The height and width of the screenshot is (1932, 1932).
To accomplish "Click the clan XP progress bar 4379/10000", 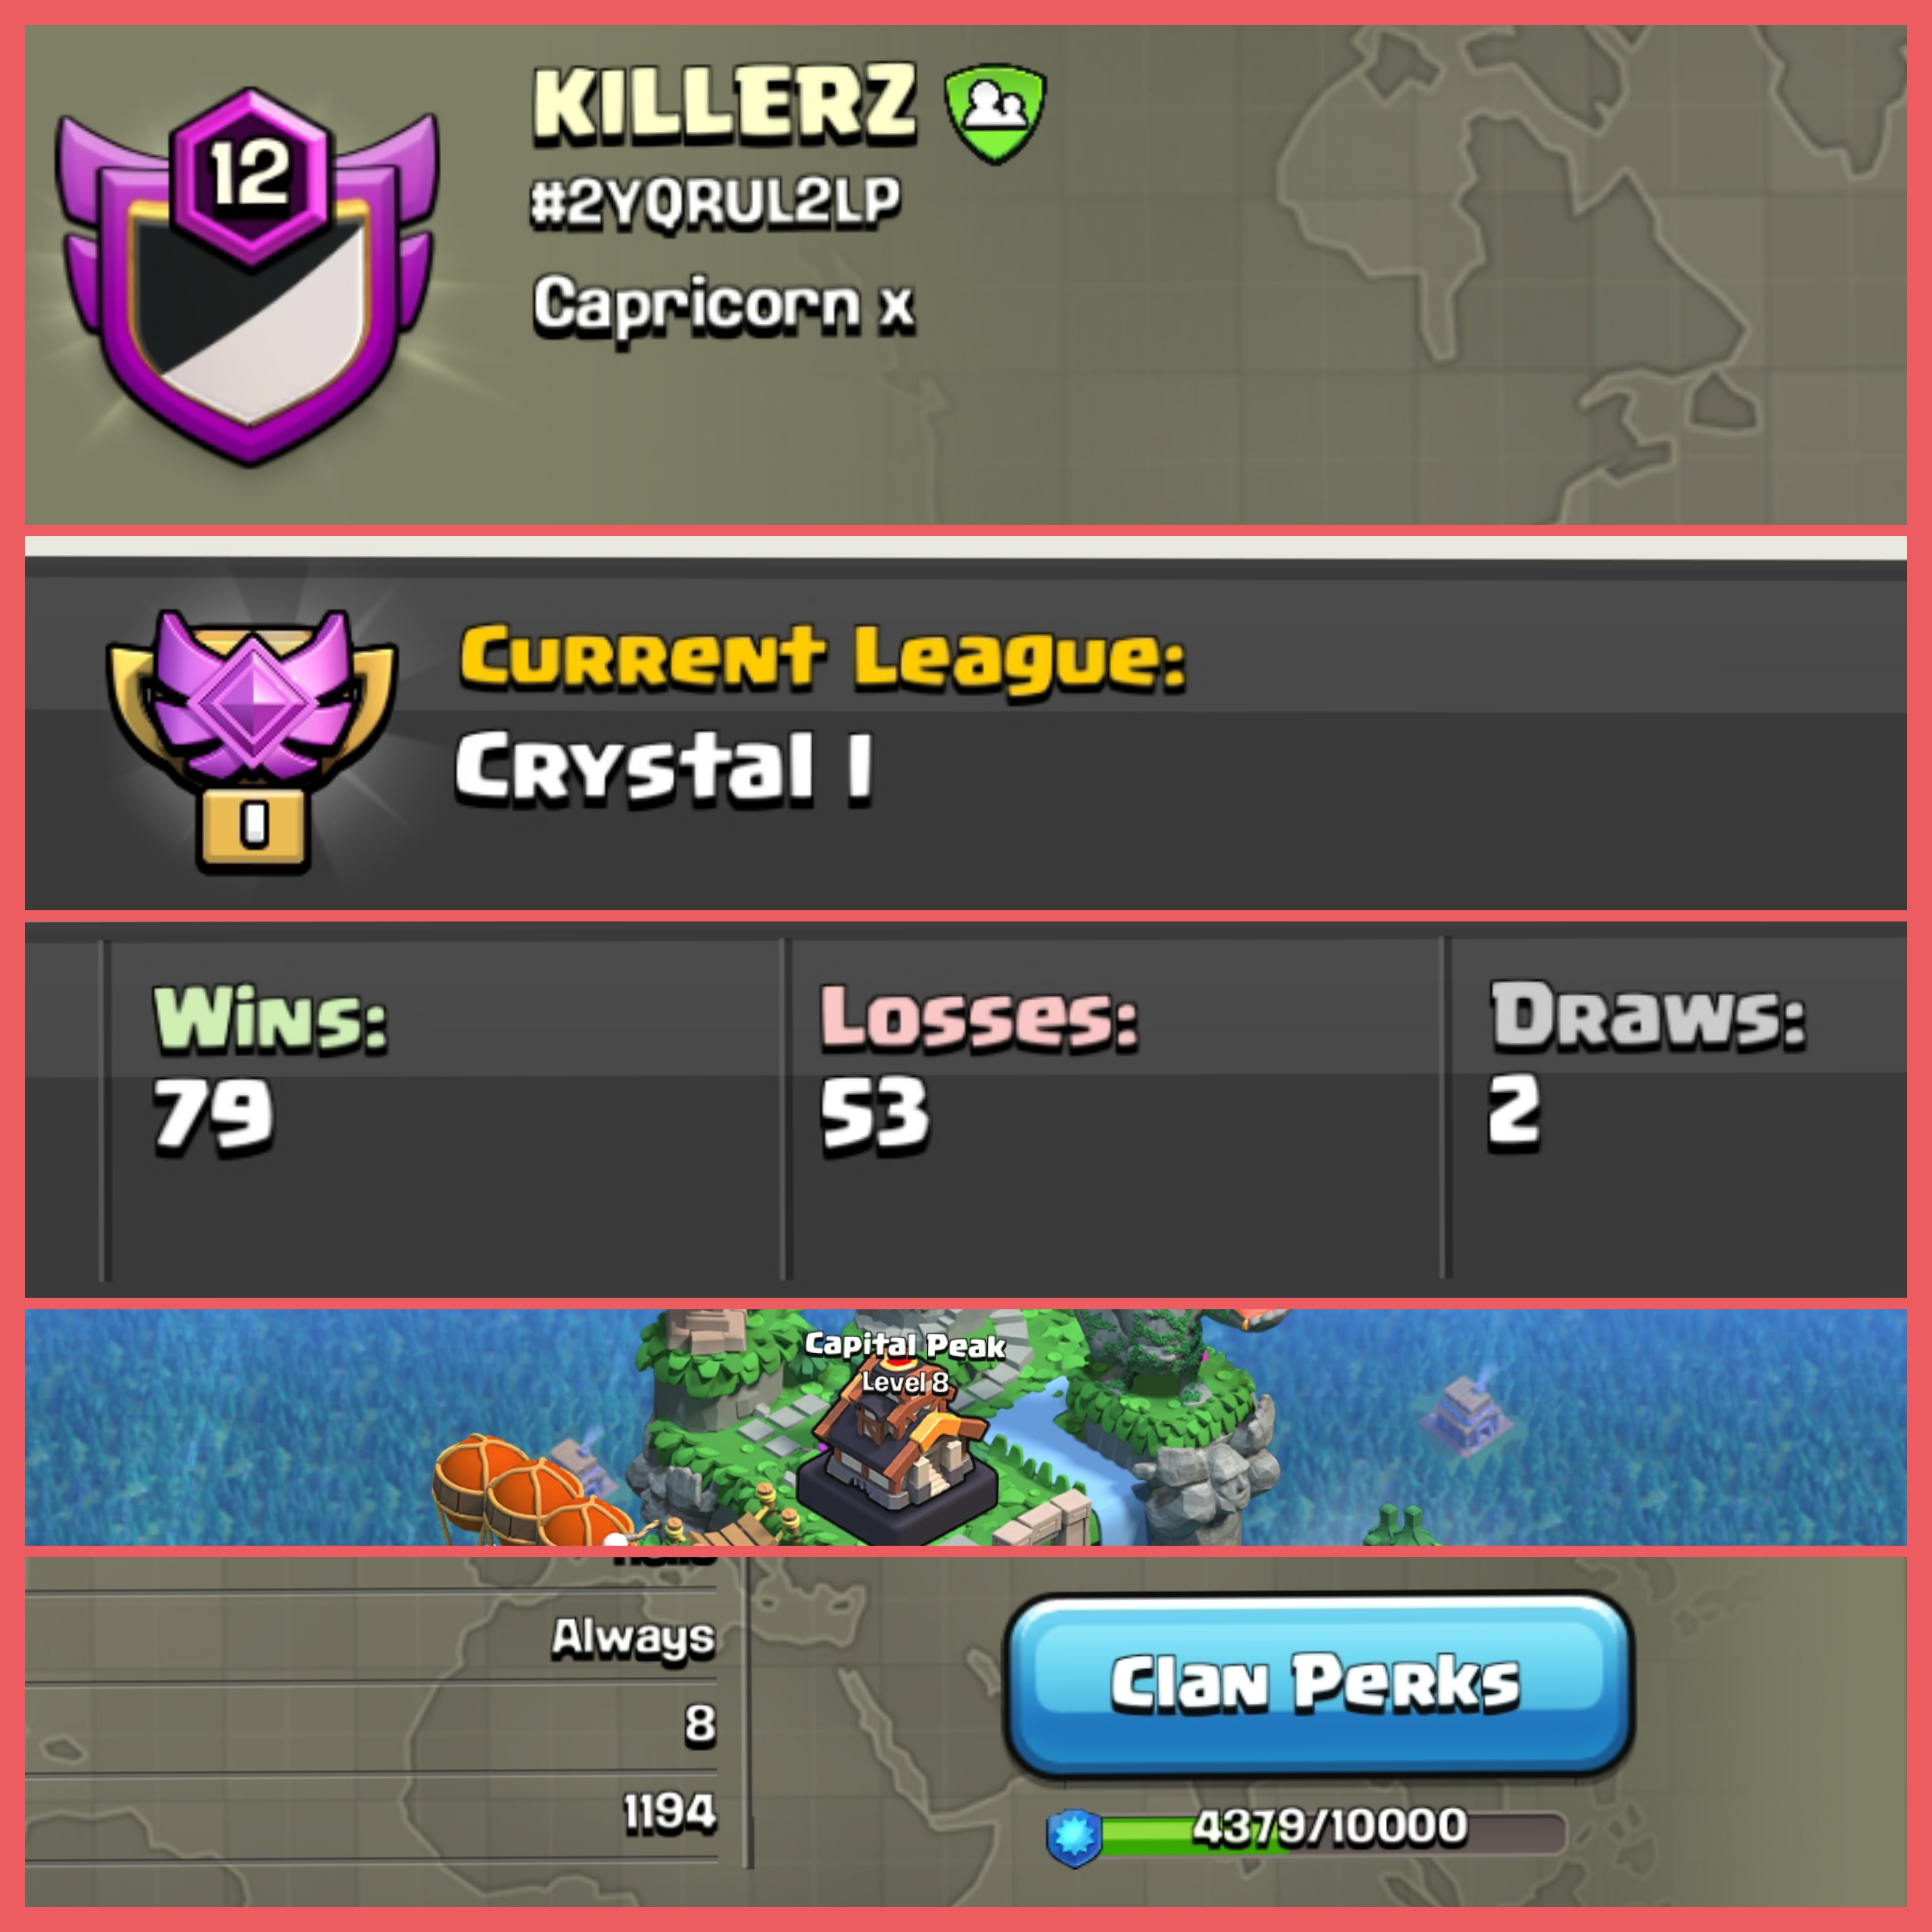I will click(x=1330, y=1832).
